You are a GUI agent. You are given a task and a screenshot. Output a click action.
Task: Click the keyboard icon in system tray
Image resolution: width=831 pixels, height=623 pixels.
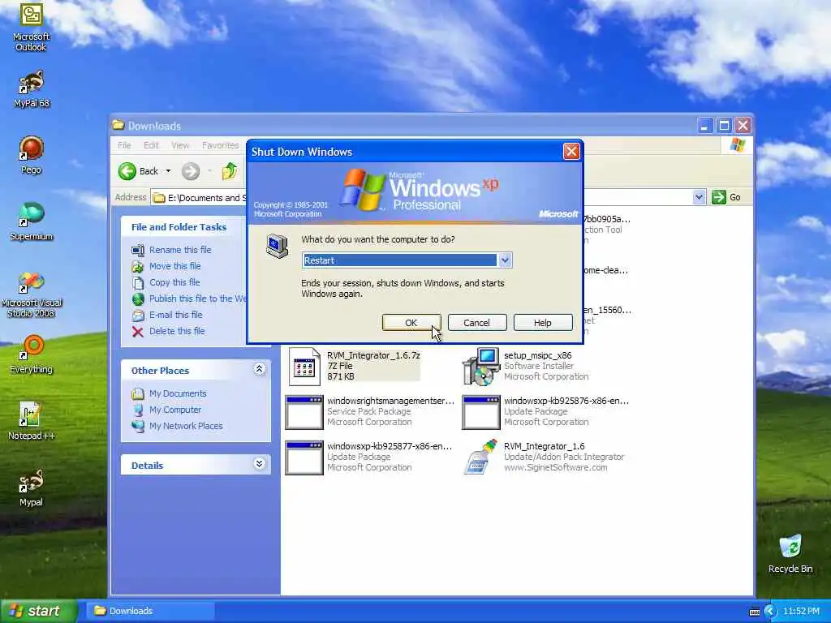pos(755,612)
